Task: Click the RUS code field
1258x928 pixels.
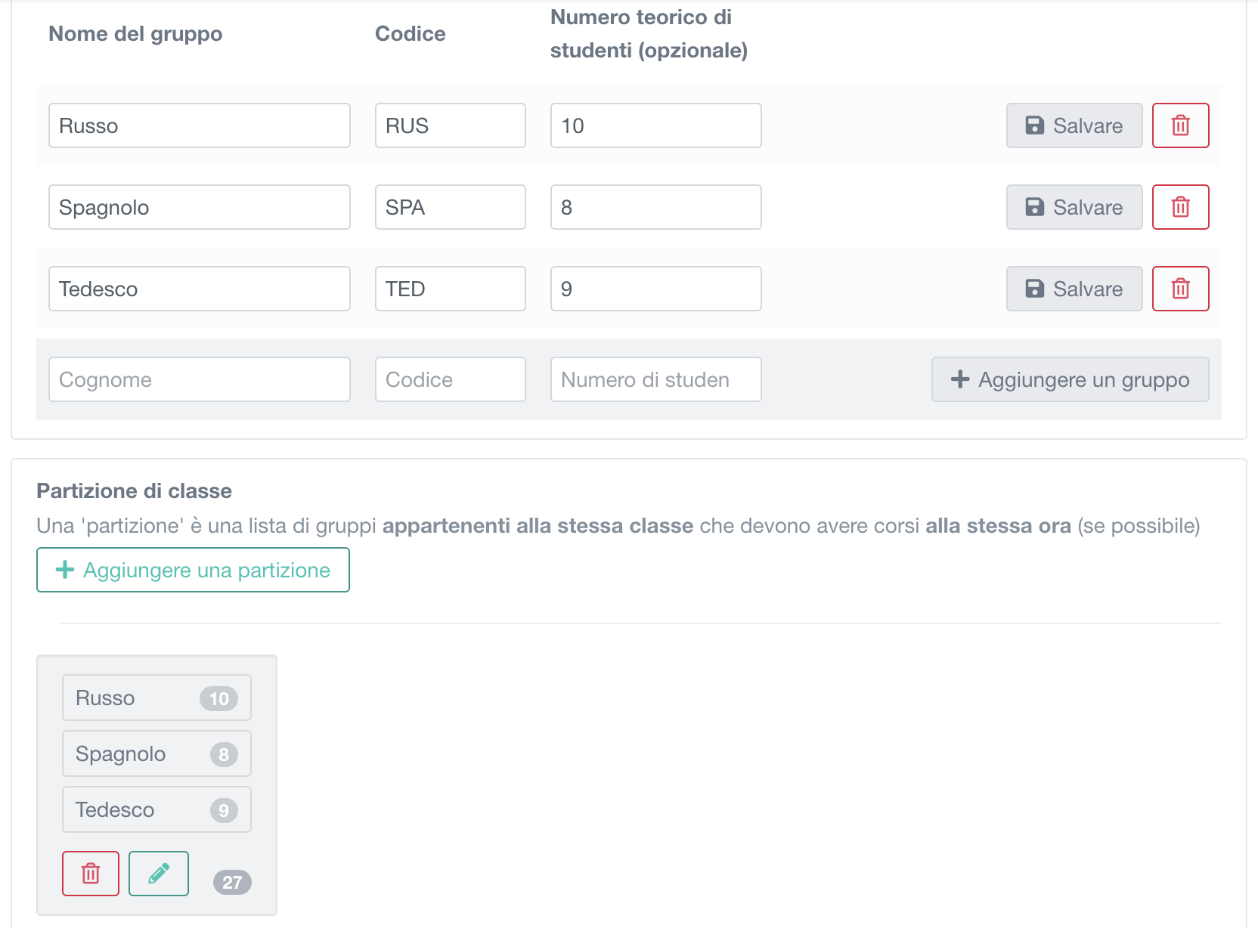Action: pos(450,125)
